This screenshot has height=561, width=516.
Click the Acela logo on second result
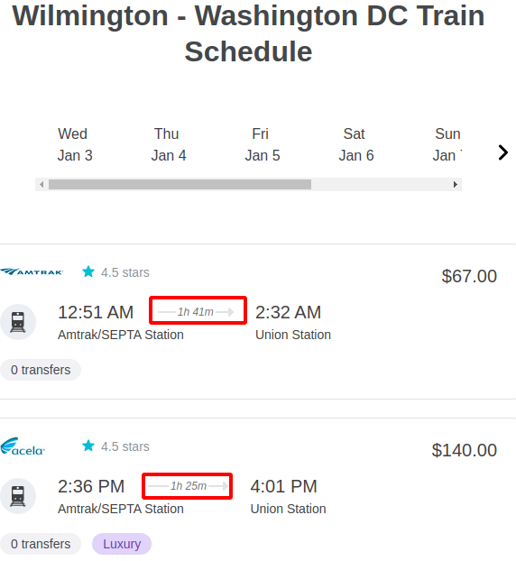pyautogui.click(x=23, y=446)
